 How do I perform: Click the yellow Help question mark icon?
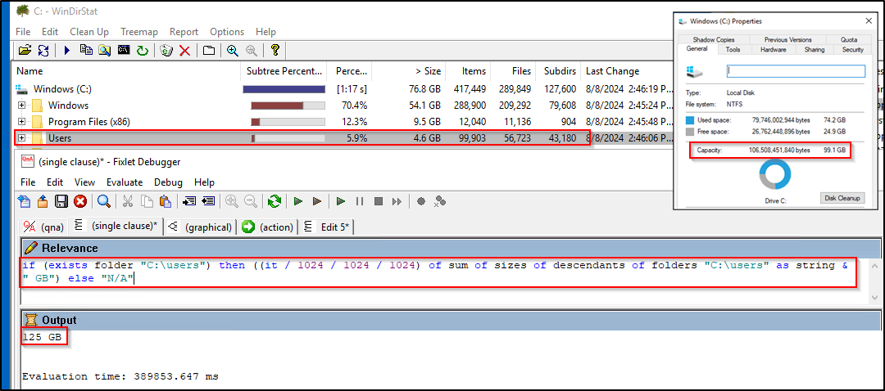coord(275,50)
